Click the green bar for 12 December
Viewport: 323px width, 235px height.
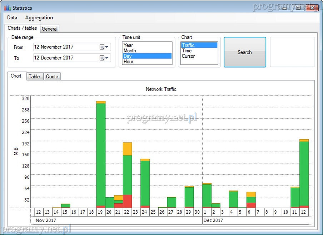(304, 173)
